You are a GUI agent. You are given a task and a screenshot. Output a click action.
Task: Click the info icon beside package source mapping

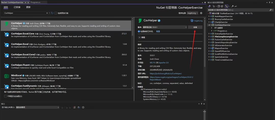[139, 32]
